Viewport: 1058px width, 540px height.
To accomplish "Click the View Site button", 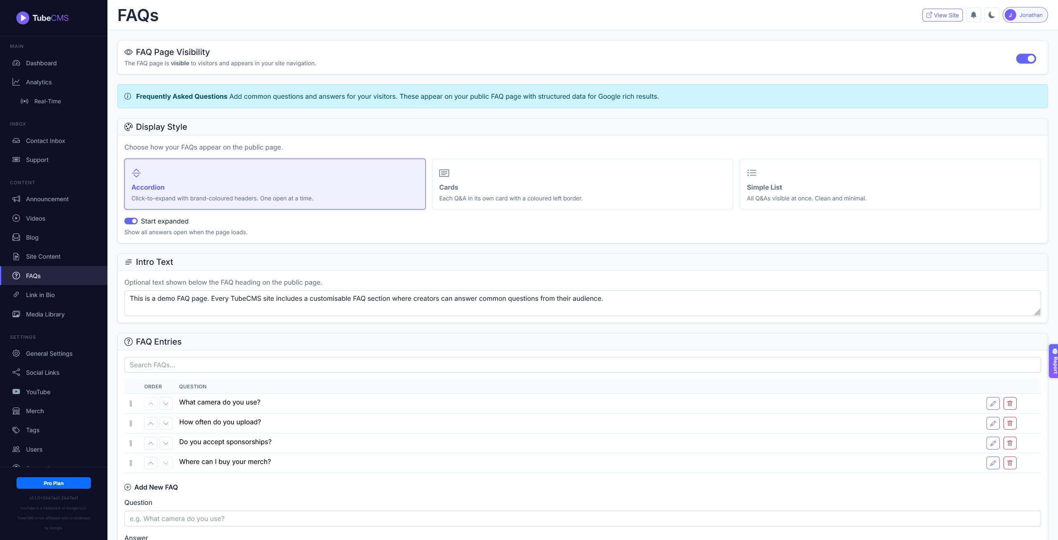I will [943, 15].
